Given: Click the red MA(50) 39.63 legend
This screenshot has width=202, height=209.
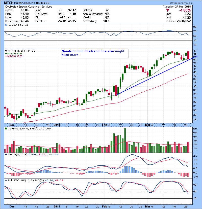Looking at the screenshot, I should [x=13, y=56].
